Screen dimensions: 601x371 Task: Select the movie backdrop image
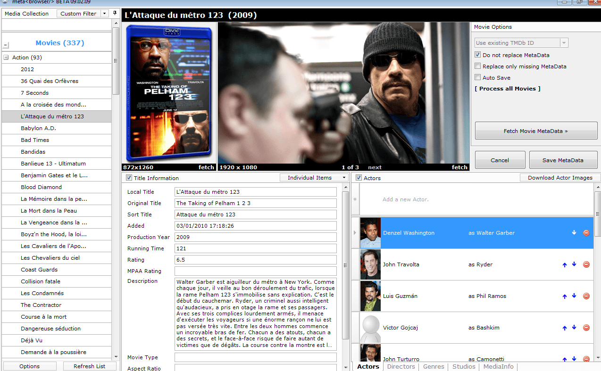click(343, 93)
